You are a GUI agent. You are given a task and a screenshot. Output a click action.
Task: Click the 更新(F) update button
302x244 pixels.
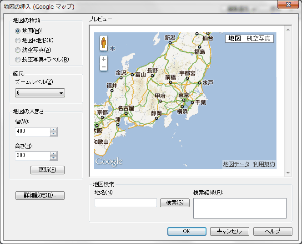point(47,170)
